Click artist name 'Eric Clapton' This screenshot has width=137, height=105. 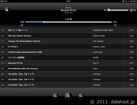pos(98,41)
